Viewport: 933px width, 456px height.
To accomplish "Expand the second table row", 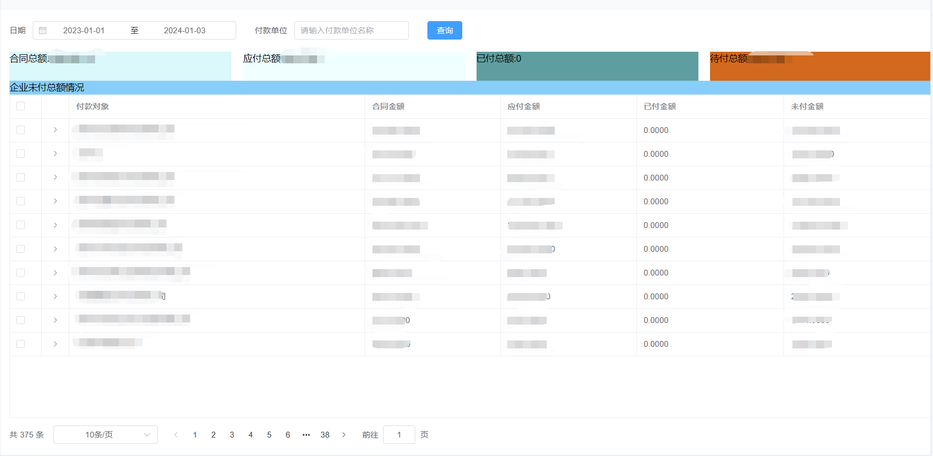I will tap(55, 154).
